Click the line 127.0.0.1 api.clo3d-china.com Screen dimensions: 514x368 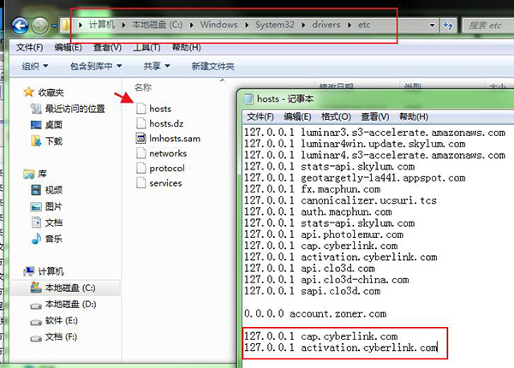[326, 280]
